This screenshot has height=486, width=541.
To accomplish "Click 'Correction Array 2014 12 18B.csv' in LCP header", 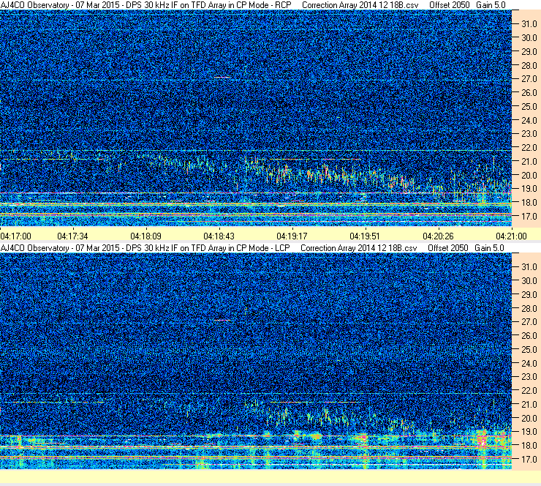I will tap(359, 248).
